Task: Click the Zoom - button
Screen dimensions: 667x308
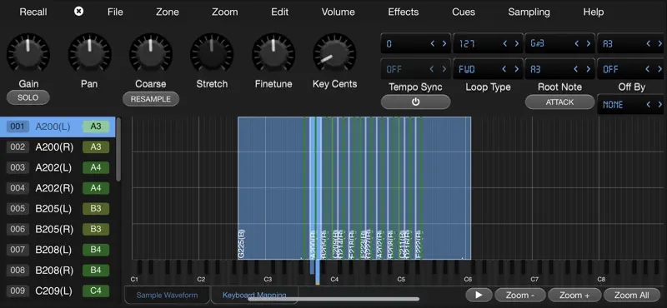Action: (520, 295)
